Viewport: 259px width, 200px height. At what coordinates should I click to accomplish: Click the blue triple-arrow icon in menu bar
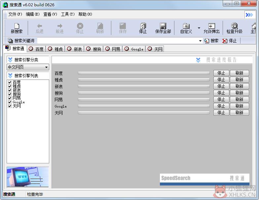pyautogui.click(x=249, y=15)
